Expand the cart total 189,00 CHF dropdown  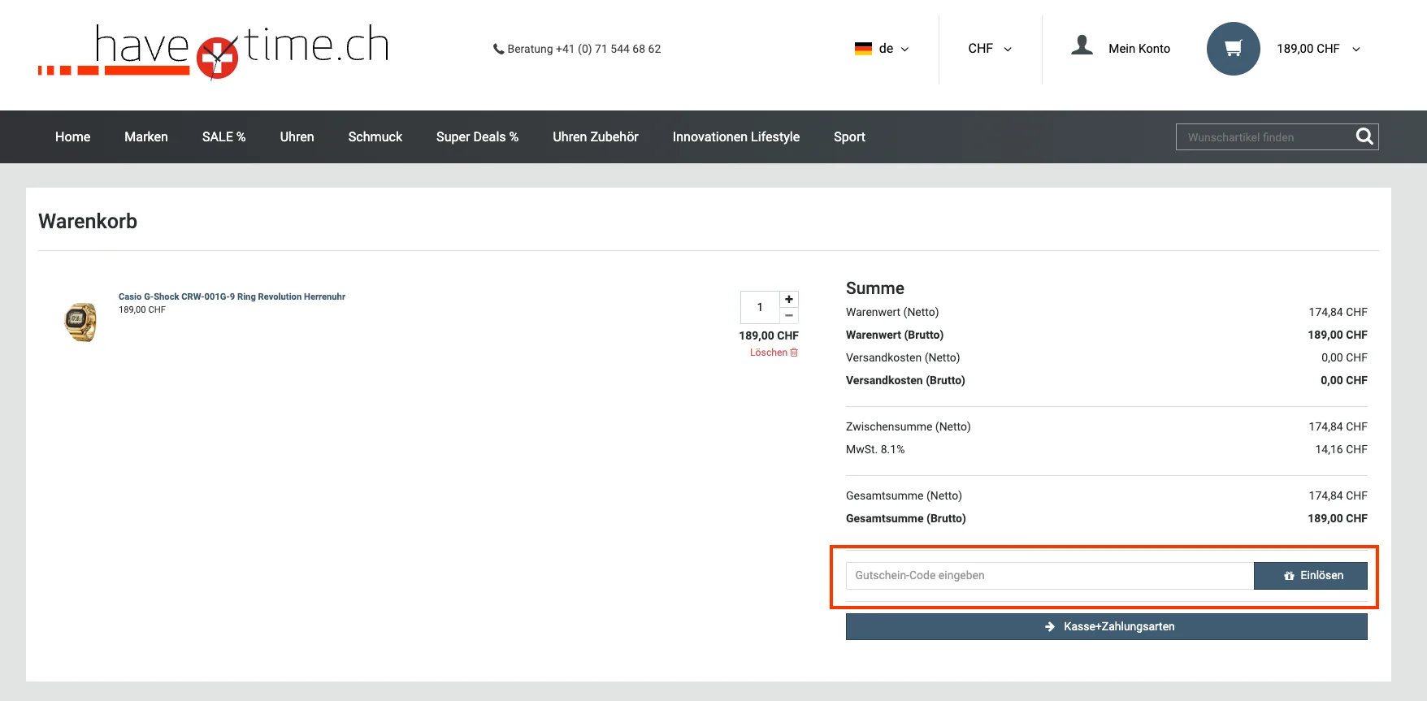[1318, 49]
